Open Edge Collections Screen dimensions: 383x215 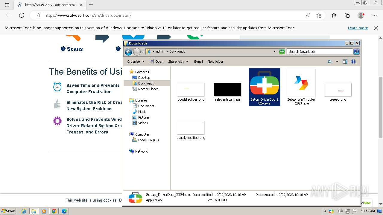pyautogui.click(x=347, y=15)
